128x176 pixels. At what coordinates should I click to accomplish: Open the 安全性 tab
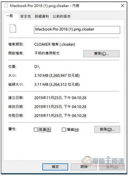(26, 16)
